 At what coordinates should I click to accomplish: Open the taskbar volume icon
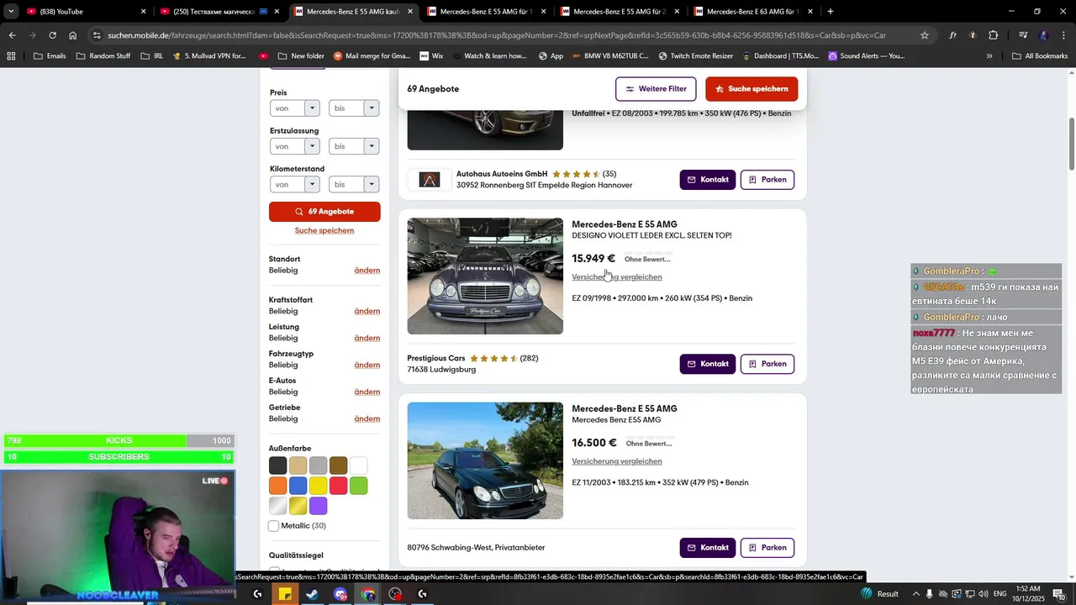click(x=983, y=594)
